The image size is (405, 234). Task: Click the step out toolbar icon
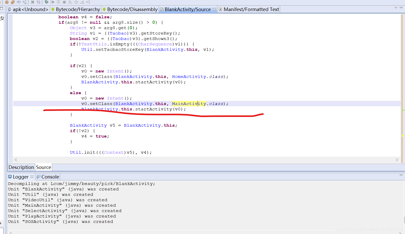tap(82, 2)
